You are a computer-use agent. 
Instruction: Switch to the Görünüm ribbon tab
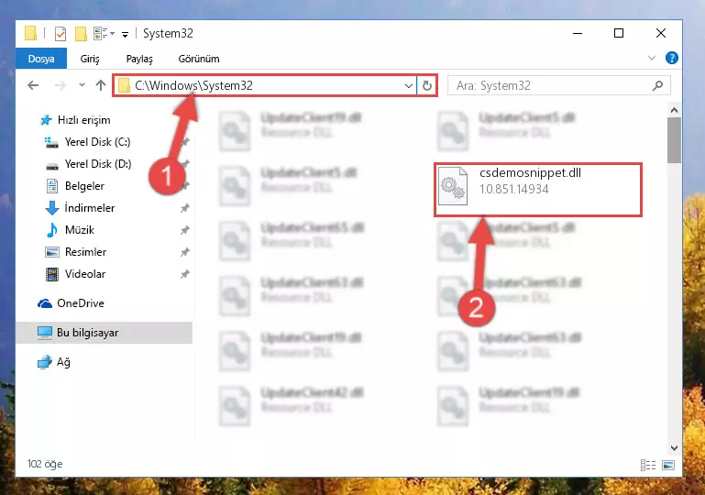pyautogui.click(x=199, y=59)
